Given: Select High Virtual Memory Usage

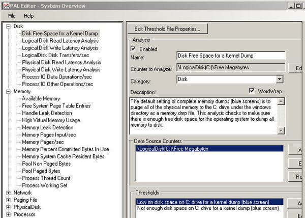Looking at the screenshot, I should (x=51, y=120).
